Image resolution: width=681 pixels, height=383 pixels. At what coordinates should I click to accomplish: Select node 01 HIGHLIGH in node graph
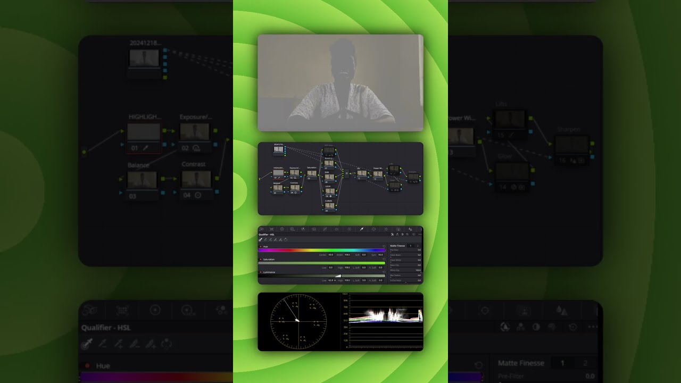click(279, 174)
